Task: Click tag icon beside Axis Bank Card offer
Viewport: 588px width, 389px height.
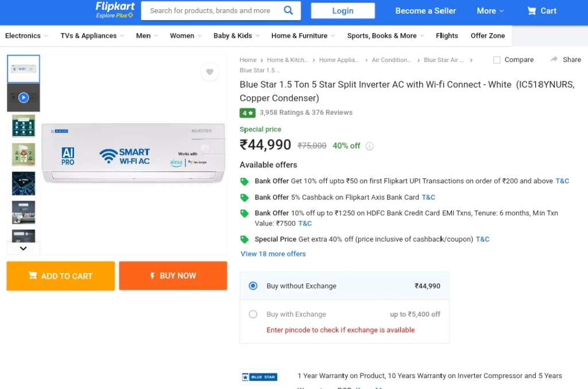Action: pos(244,197)
